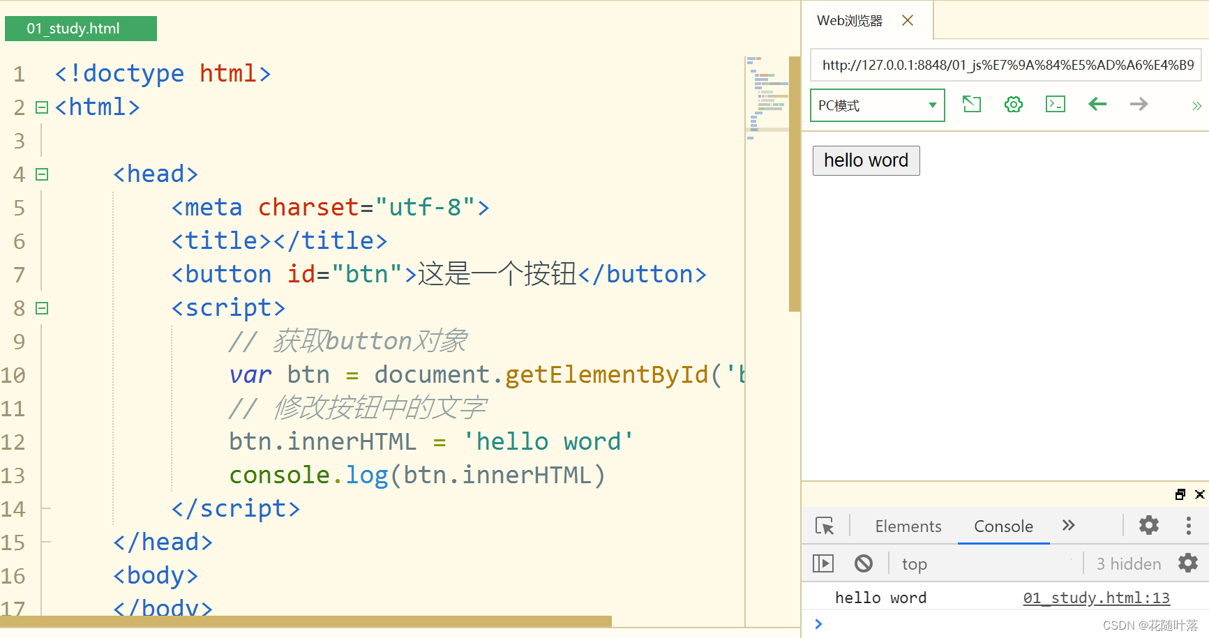Click the editor vertical scrollbar thumb
Image resolution: width=1209 pixels, height=638 pixels.
(x=794, y=184)
